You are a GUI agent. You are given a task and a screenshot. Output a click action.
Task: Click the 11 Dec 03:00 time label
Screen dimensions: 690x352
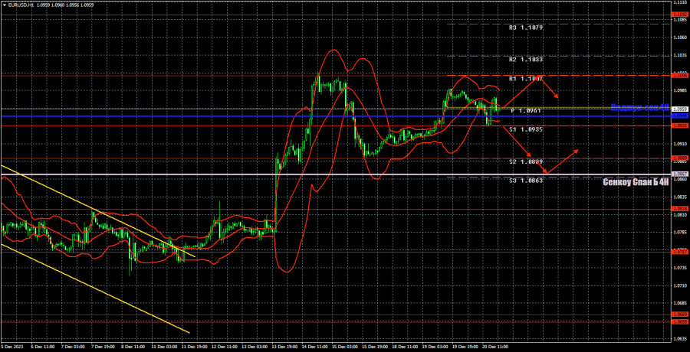pyautogui.click(x=163, y=347)
